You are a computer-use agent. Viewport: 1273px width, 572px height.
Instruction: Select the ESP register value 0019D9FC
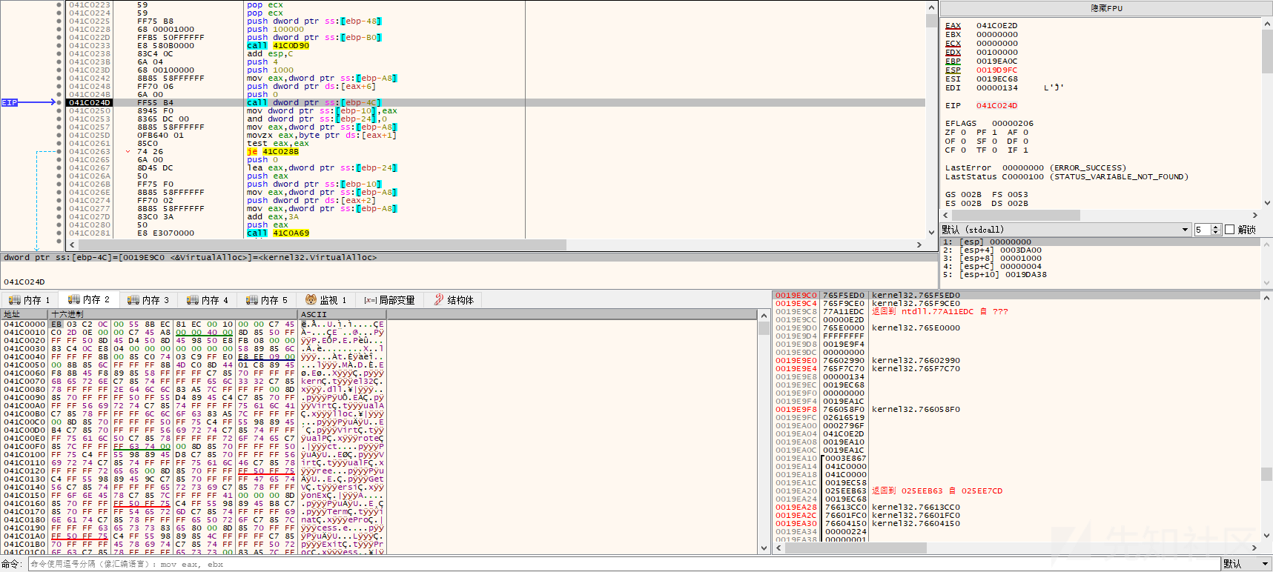(996, 70)
